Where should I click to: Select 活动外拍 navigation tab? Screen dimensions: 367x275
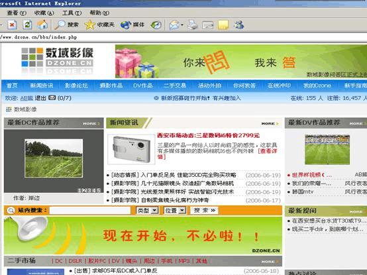pyautogui.click(x=209, y=85)
